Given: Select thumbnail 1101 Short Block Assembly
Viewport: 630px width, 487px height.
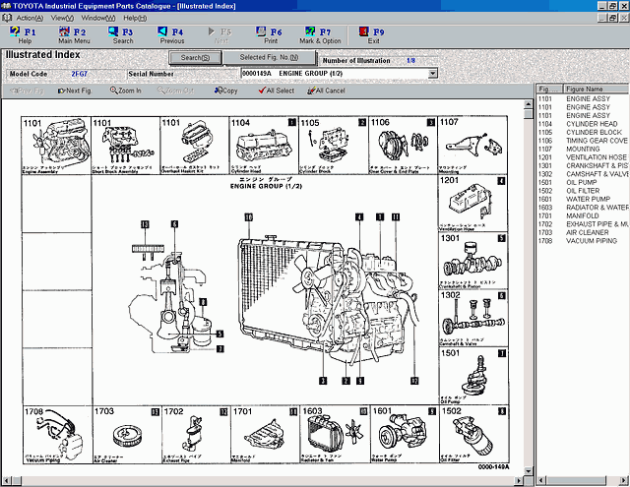Looking at the screenshot, I should 126,146.
